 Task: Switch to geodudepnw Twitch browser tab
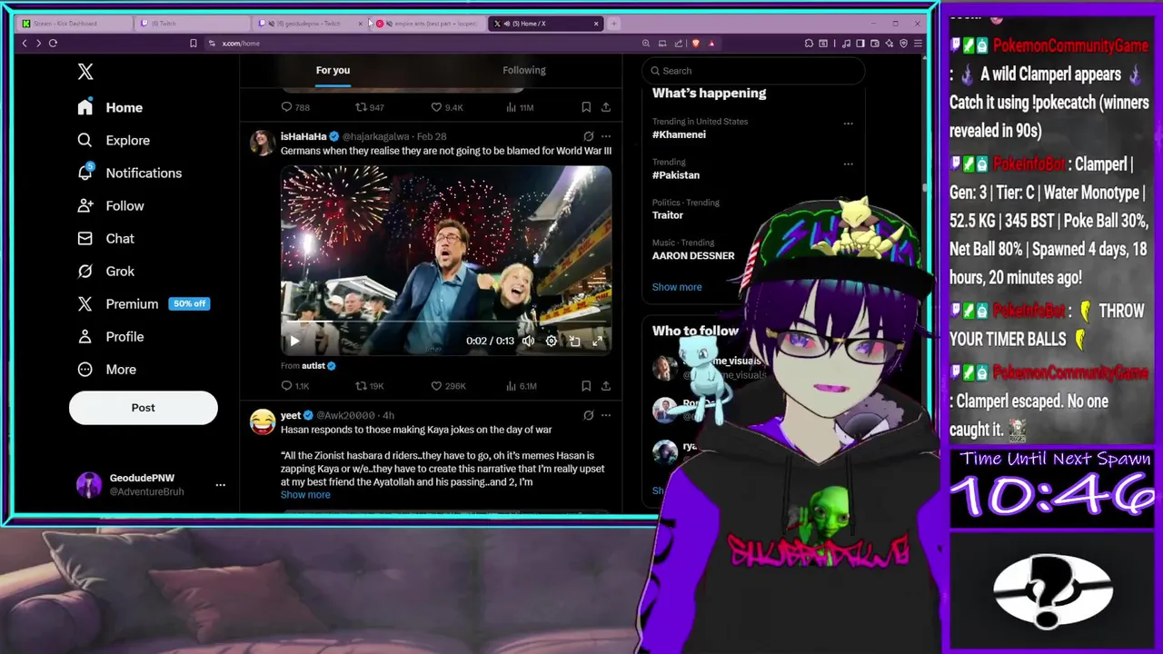click(307, 24)
